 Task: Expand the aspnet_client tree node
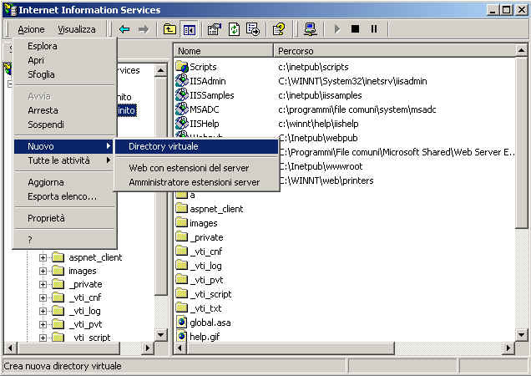43,257
